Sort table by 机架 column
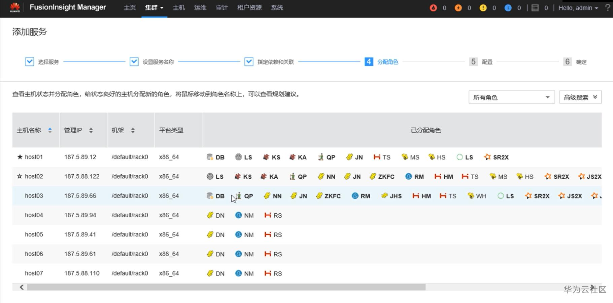Image resolution: width=613 pixels, height=303 pixels. click(x=133, y=130)
